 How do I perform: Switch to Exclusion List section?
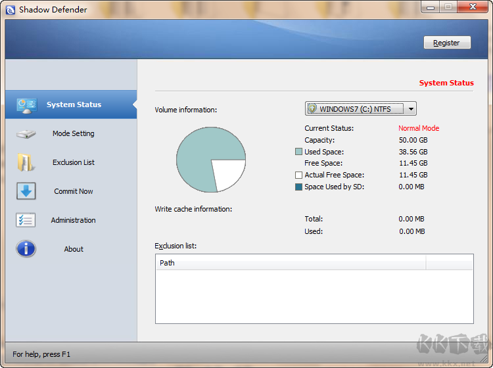pos(73,162)
